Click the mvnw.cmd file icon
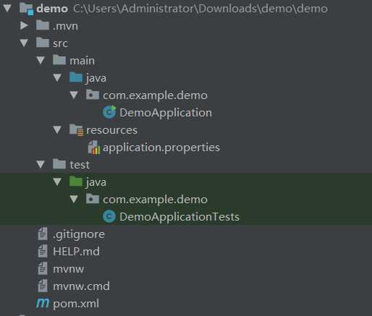The width and height of the screenshot is (372, 316). 43,286
